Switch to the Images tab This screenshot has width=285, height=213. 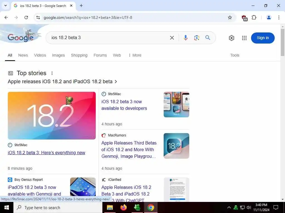pyautogui.click(x=58, y=55)
